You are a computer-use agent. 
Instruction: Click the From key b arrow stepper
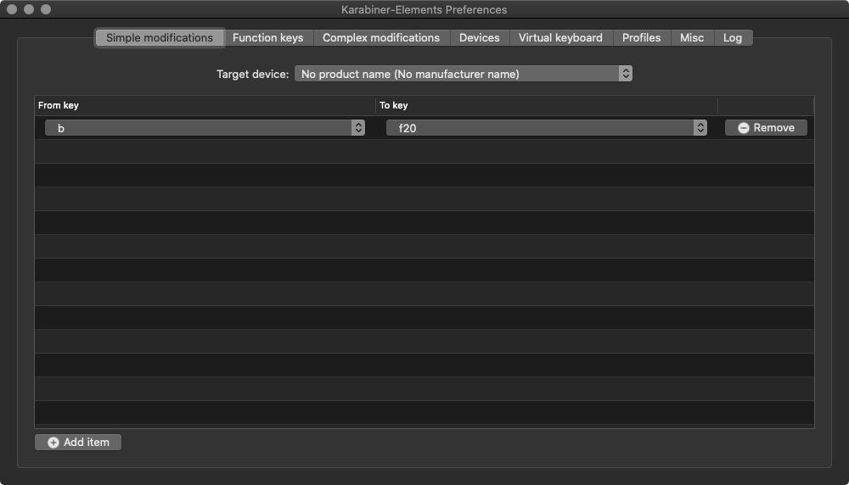click(358, 127)
